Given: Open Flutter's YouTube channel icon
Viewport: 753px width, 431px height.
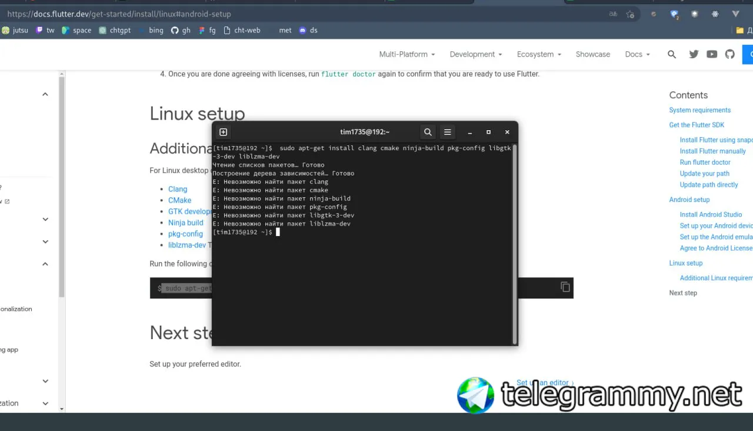Looking at the screenshot, I should [712, 54].
